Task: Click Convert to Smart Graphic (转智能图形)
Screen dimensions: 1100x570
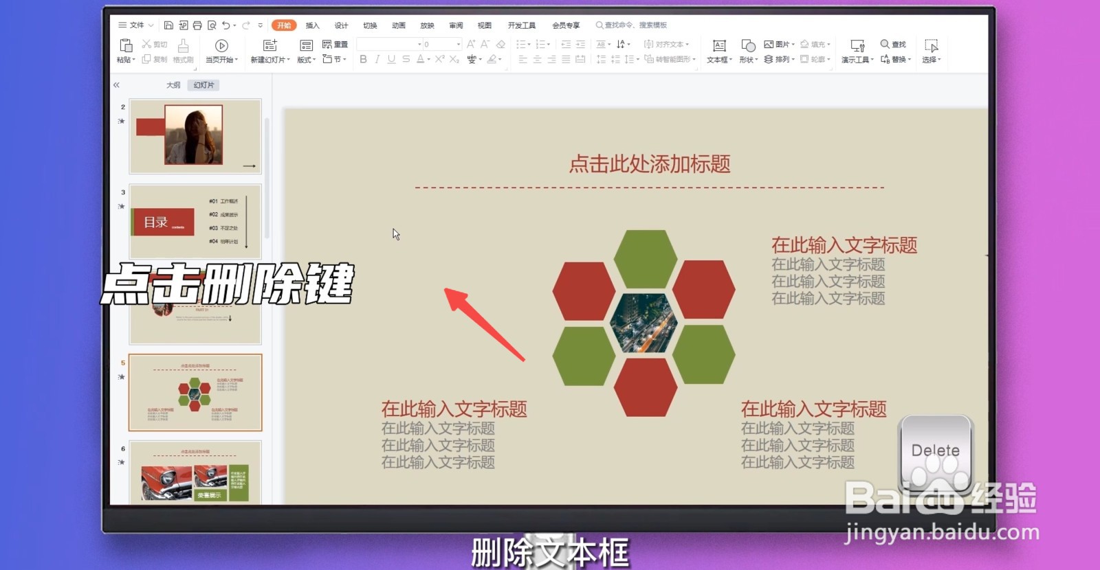Action: pyautogui.click(x=670, y=59)
